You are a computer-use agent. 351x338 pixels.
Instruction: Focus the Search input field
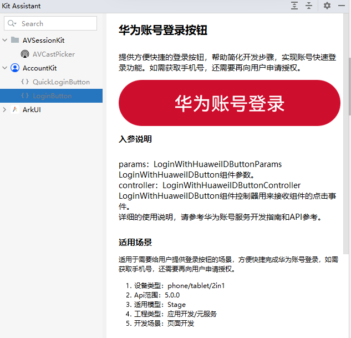pos(50,23)
